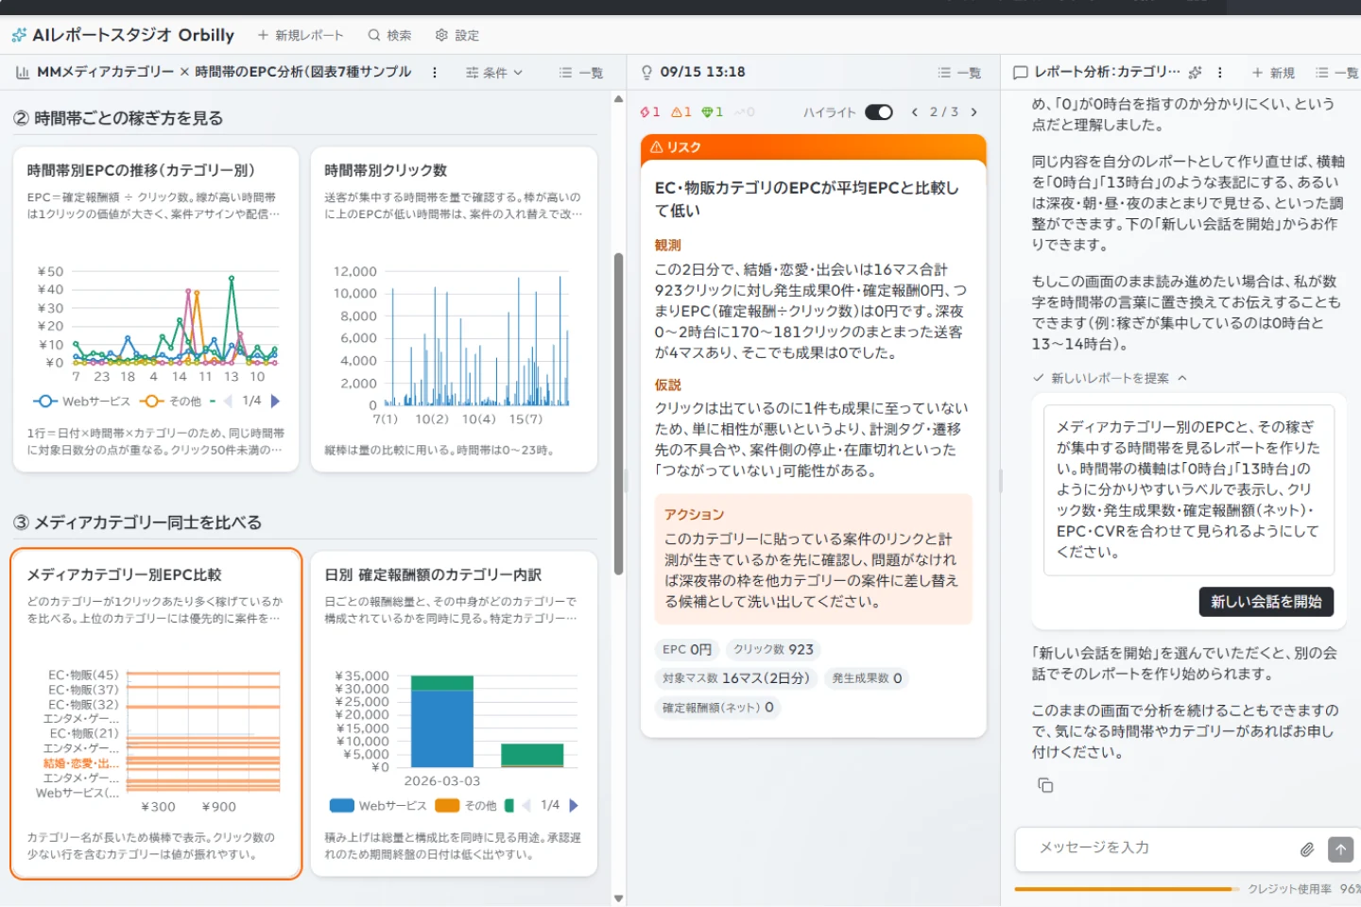Open the 時間帯別EPCの推移 line chart card
Screen dimensions: 1361x907
click(156, 309)
